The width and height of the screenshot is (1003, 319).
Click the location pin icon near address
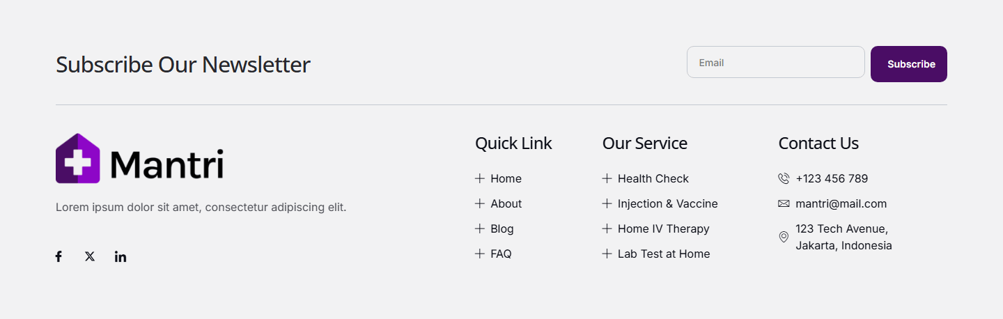784,237
